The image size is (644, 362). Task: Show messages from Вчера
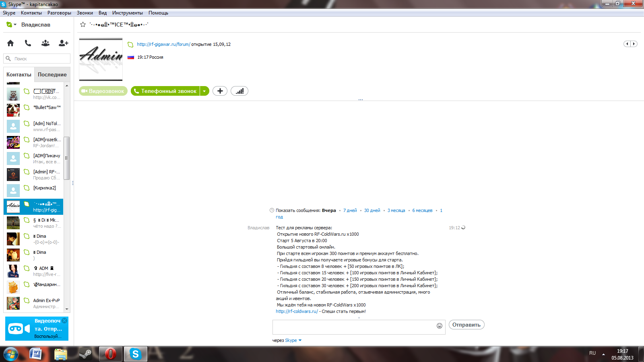[329, 210]
